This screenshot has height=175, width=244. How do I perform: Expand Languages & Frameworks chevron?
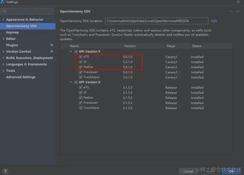point(3,64)
